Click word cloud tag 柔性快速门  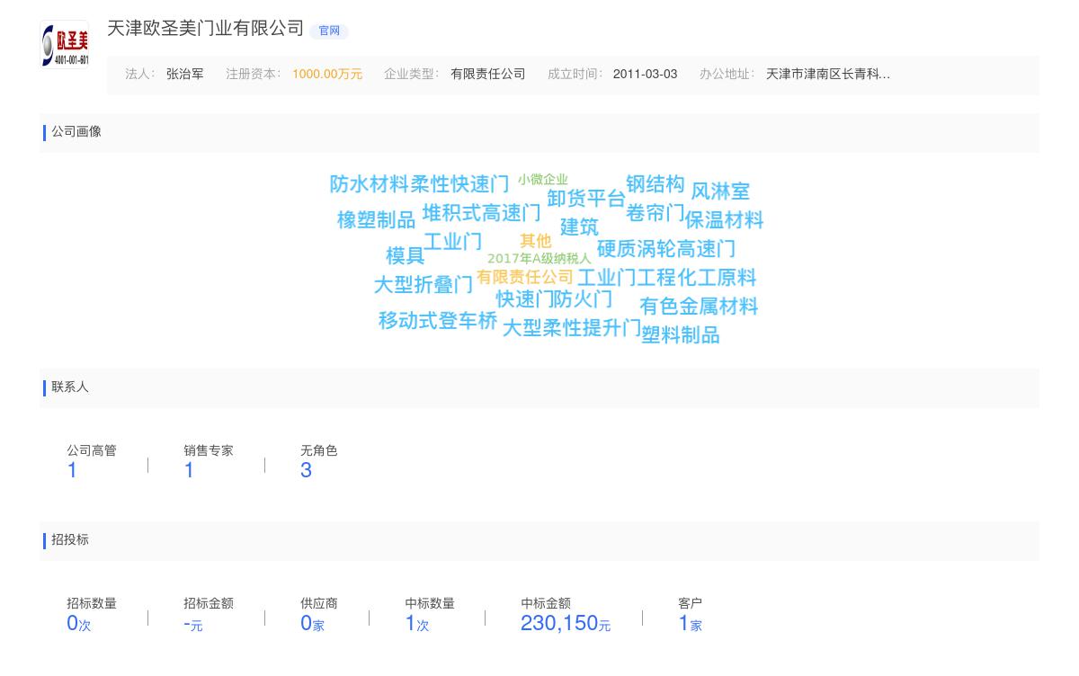(459, 184)
